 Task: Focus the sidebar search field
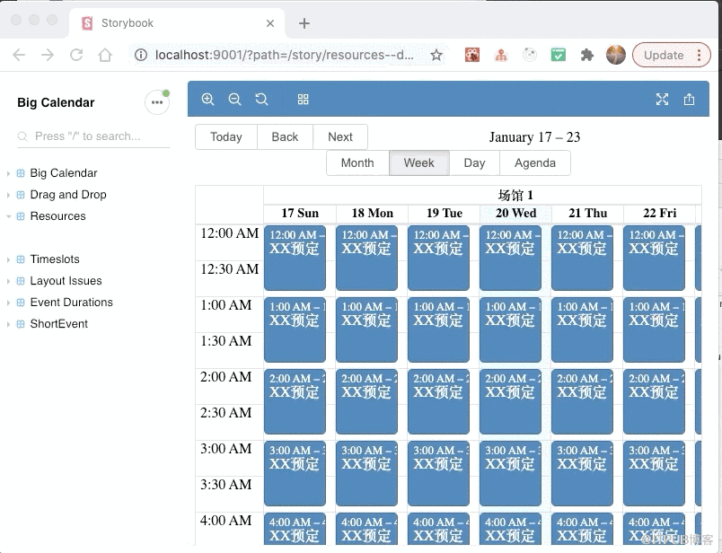click(93, 136)
